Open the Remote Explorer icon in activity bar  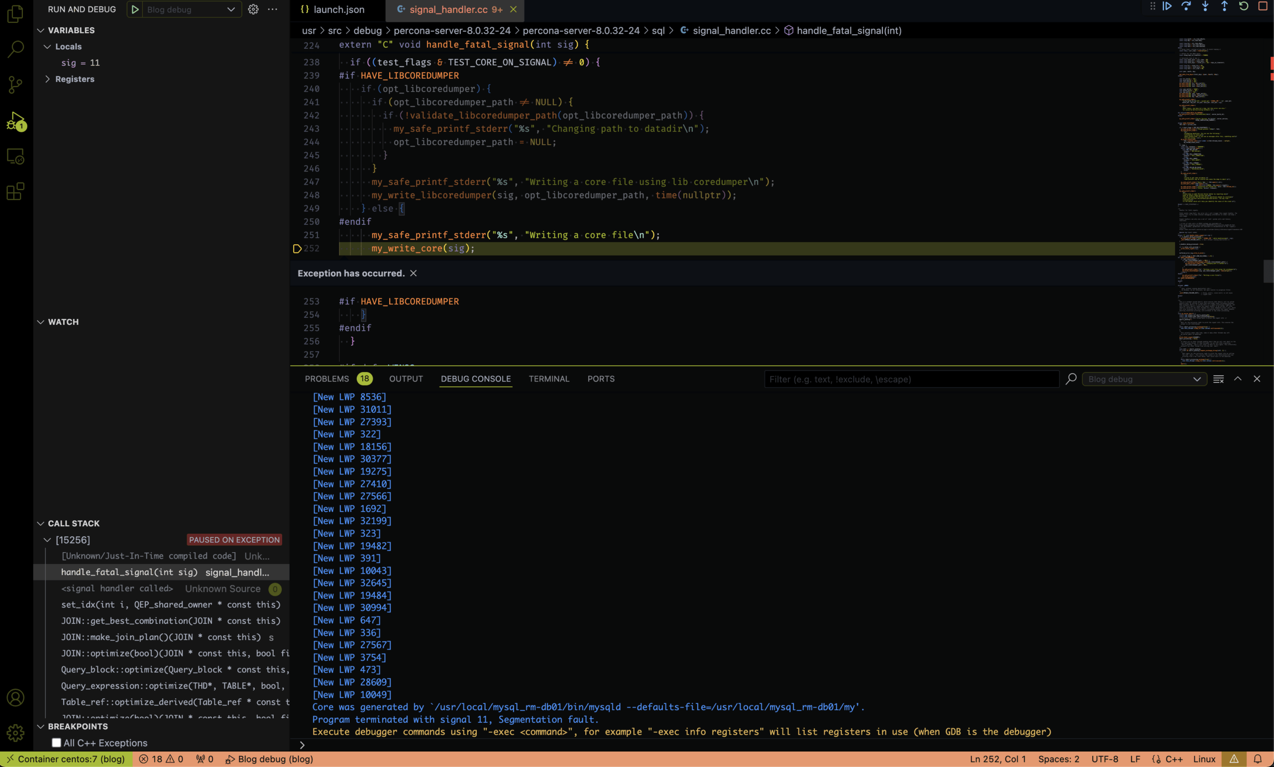point(15,156)
